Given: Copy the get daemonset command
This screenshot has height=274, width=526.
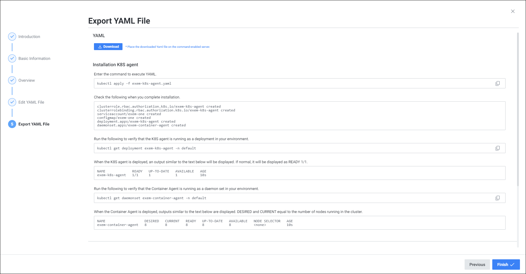Looking at the screenshot, I should point(497,198).
